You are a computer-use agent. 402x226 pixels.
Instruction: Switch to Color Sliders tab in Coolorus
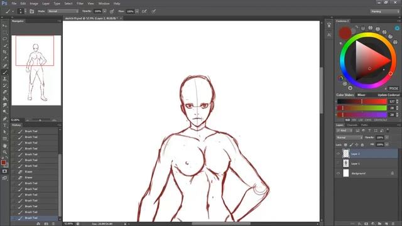[x=345, y=95]
